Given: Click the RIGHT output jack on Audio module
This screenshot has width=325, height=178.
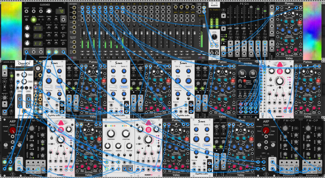Looking at the screenshot, I should 217,53.
